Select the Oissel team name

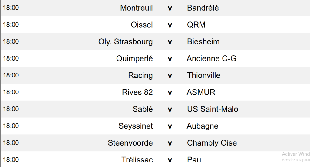(142, 25)
